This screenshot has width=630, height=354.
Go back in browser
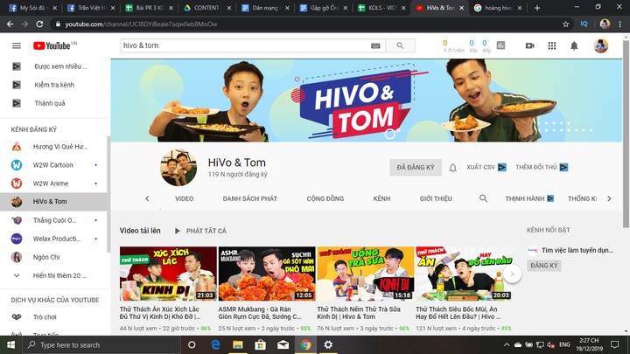point(10,24)
